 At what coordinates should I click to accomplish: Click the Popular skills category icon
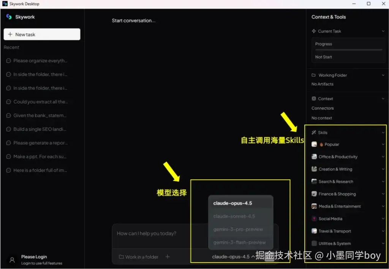coord(314,144)
